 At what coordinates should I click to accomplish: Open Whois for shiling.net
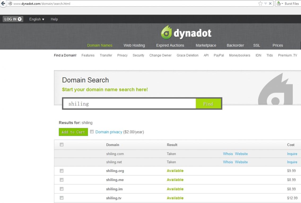click(228, 162)
